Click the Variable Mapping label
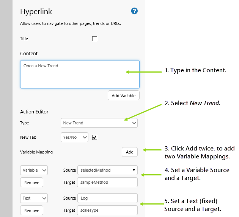Screen dimensions: 239x217 coord(36,152)
